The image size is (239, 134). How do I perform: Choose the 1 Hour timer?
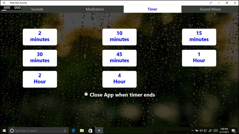199,58
